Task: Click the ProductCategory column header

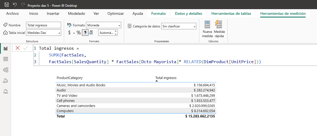Action: [x=70, y=78]
